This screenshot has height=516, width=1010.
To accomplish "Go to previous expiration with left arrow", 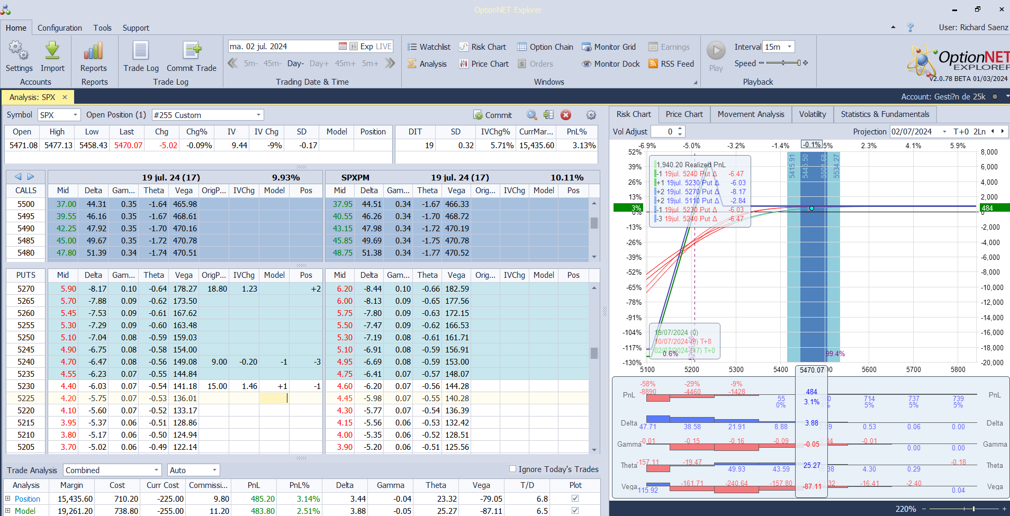I will 18,177.
